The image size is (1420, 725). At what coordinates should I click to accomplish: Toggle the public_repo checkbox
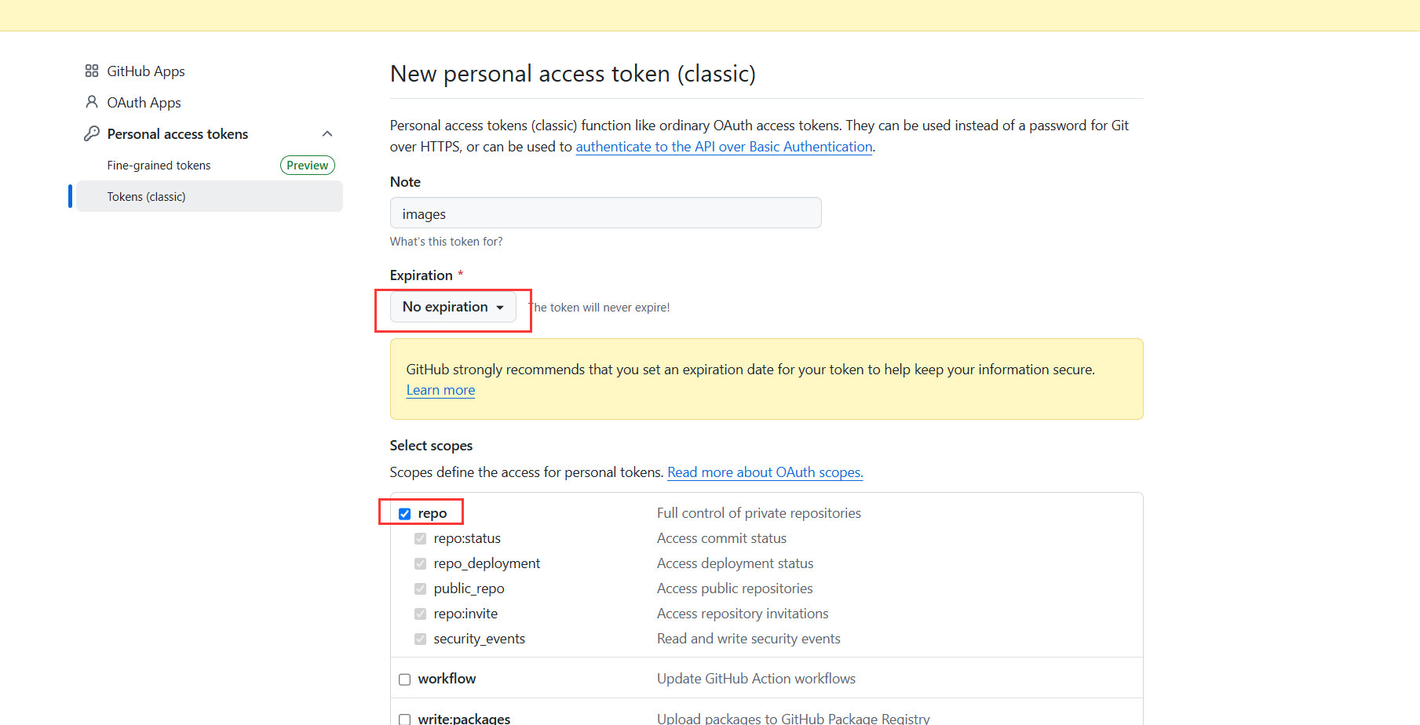pos(421,589)
